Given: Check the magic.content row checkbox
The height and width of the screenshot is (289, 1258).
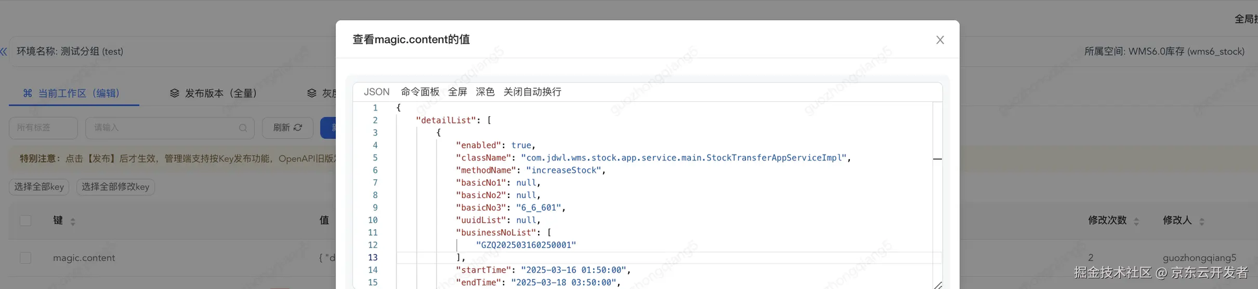Looking at the screenshot, I should point(25,258).
